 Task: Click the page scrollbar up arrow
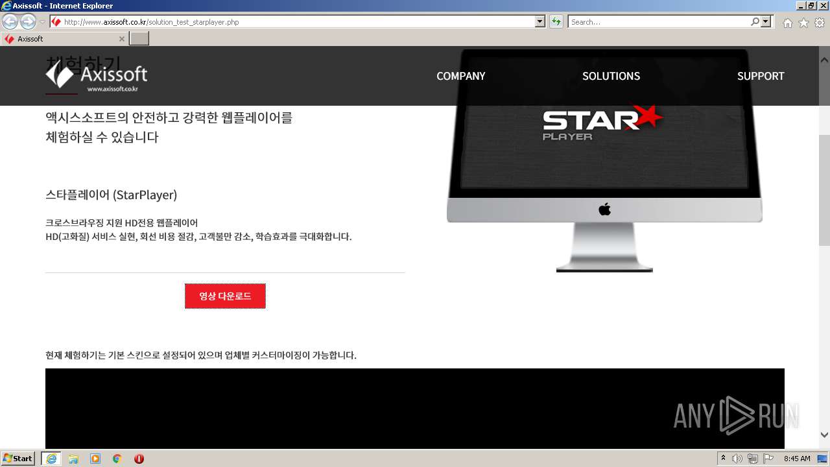[824, 59]
